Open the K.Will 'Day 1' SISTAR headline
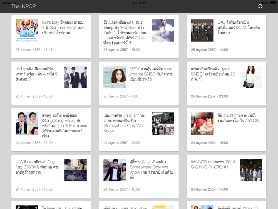This screenshot has width=278, height=209. [x=38, y=167]
